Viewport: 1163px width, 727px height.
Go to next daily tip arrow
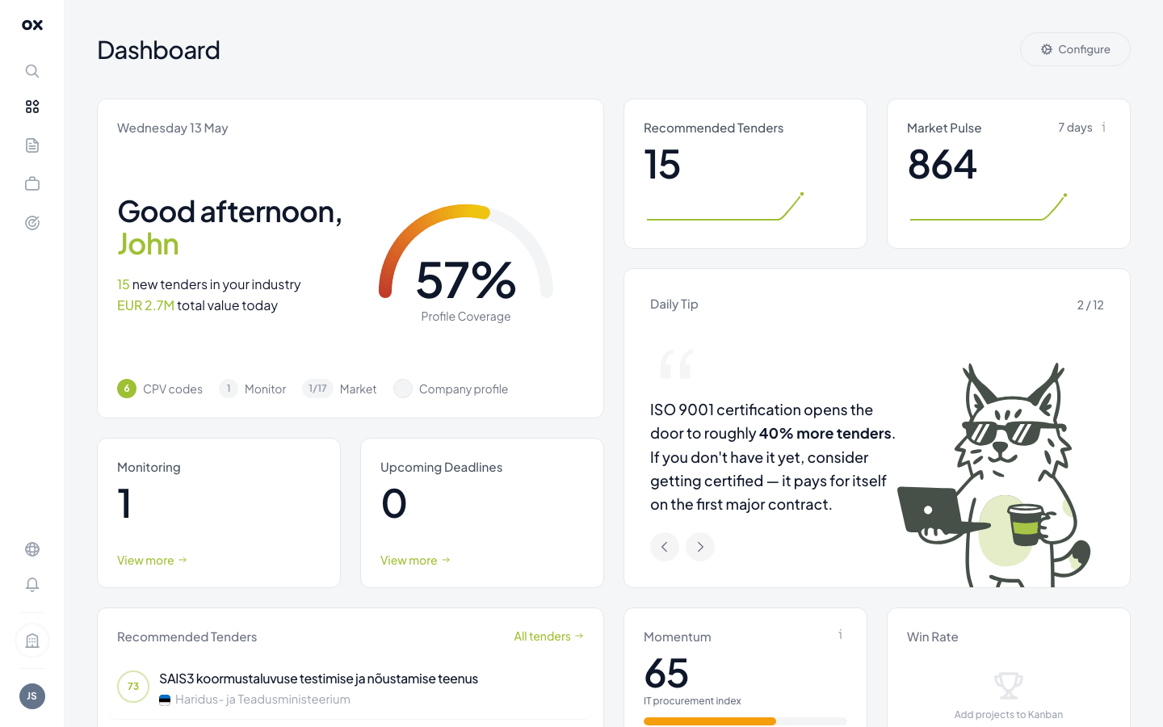pyautogui.click(x=700, y=547)
